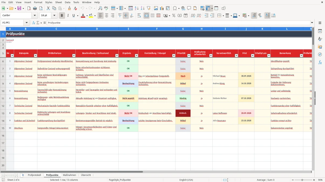The height and width of the screenshot is (182, 325).
Task: Open the sidebar Styles panel icon
Action: pyautogui.click(x=320, y=39)
